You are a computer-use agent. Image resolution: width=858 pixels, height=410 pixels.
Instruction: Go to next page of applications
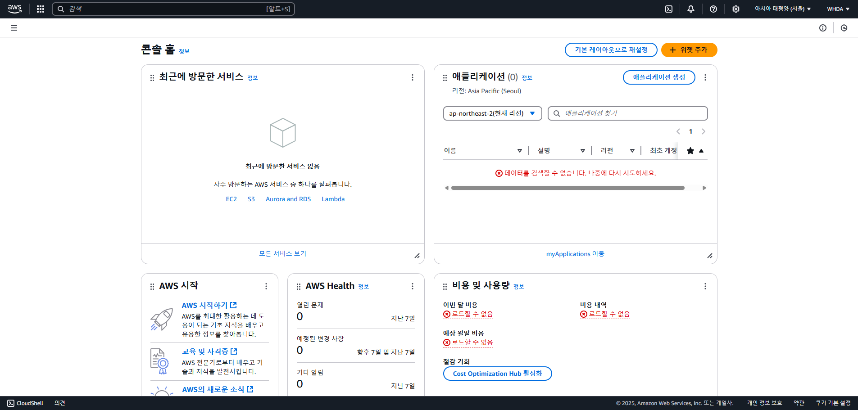click(x=704, y=131)
